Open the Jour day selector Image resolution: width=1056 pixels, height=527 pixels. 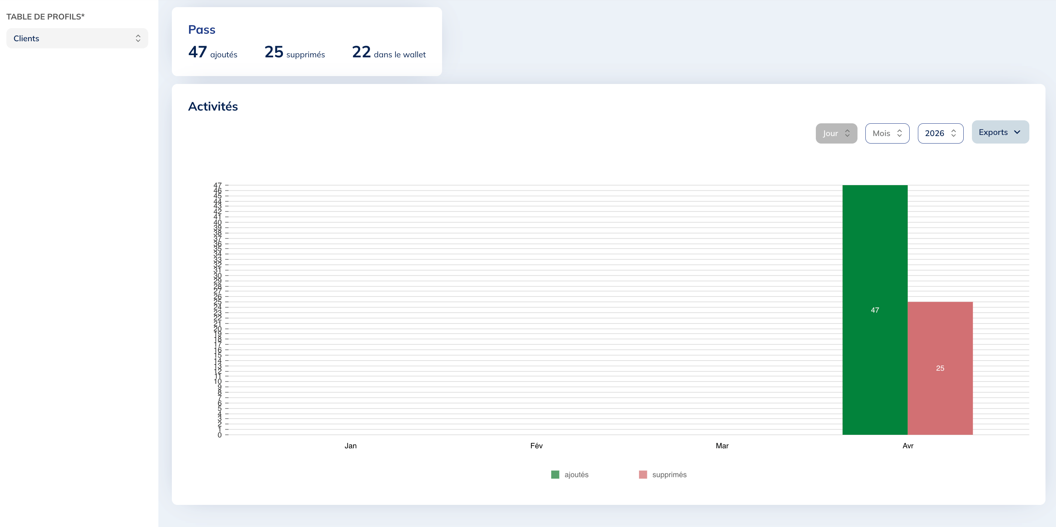click(836, 133)
